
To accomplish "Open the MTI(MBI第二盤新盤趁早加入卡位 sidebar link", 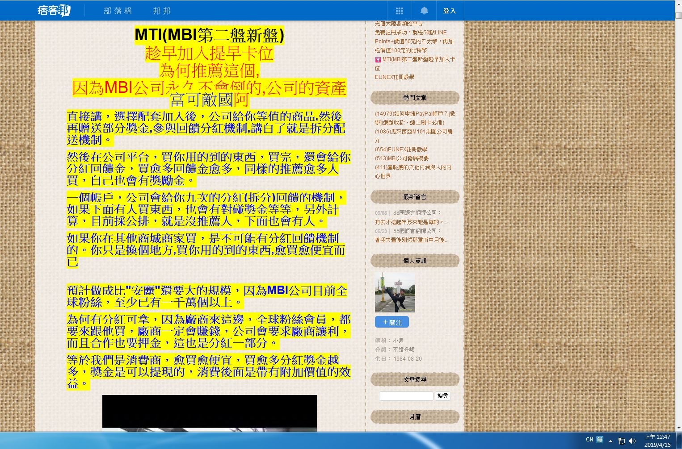I will pos(415,64).
